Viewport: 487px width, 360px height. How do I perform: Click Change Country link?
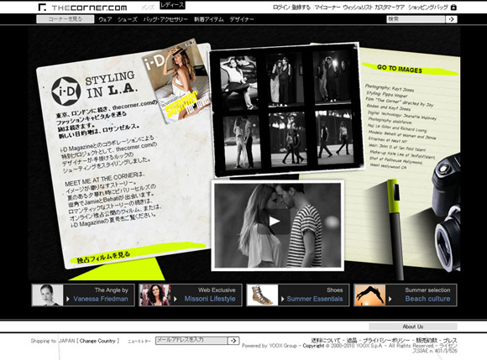(x=97, y=341)
